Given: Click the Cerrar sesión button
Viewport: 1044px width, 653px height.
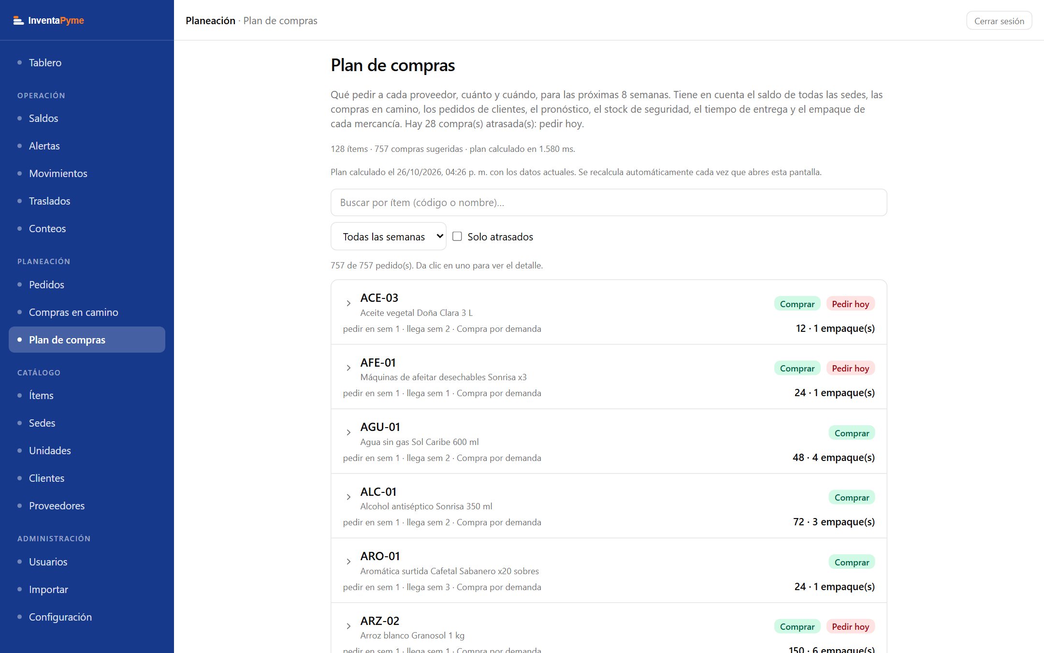Looking at the screenshot, I should tap(999, 21).
